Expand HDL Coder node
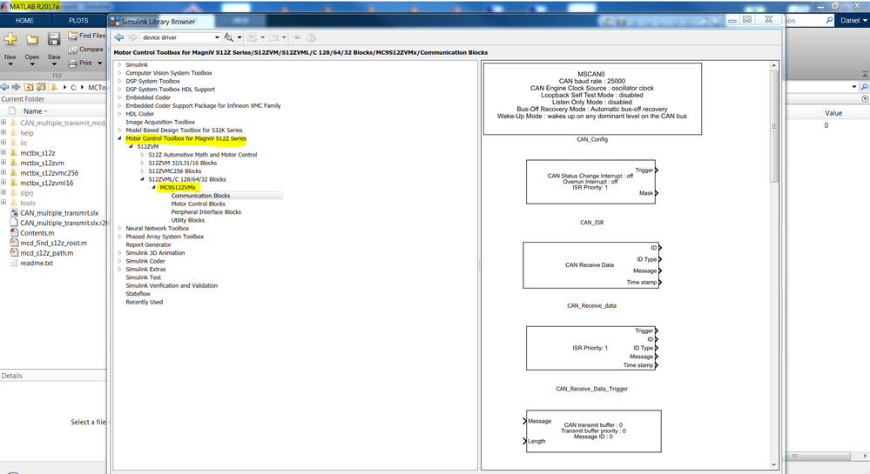 [x=119, y=114]
